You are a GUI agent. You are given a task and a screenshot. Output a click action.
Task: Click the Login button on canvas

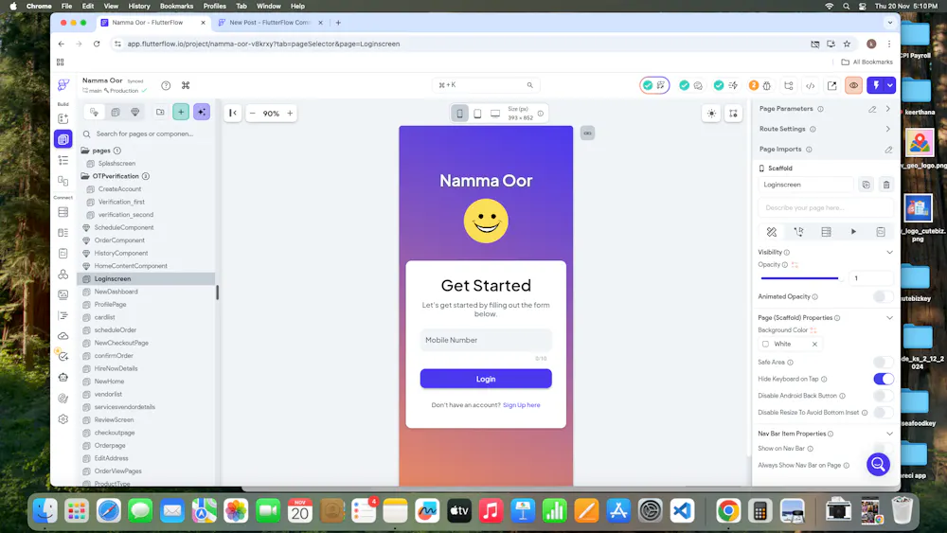coord(486,379)
